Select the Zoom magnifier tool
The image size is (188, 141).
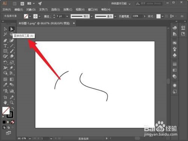click(x=12, y=103)
